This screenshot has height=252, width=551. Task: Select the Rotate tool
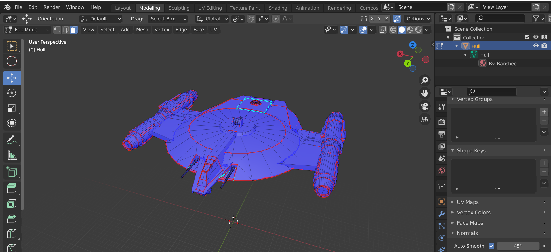point(12,93)
